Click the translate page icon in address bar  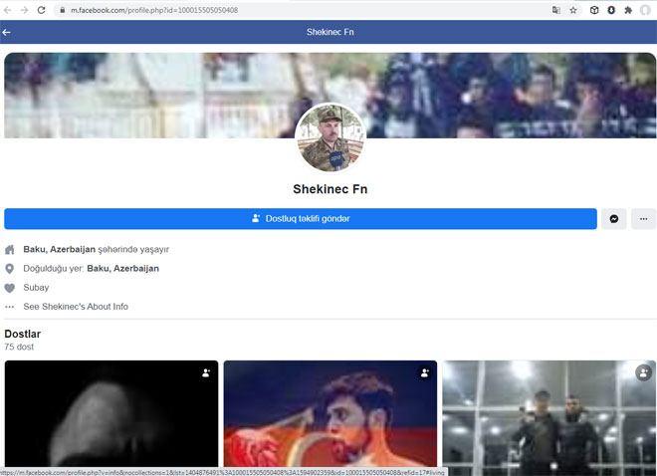pyautogui.click(x=556, y=10)
